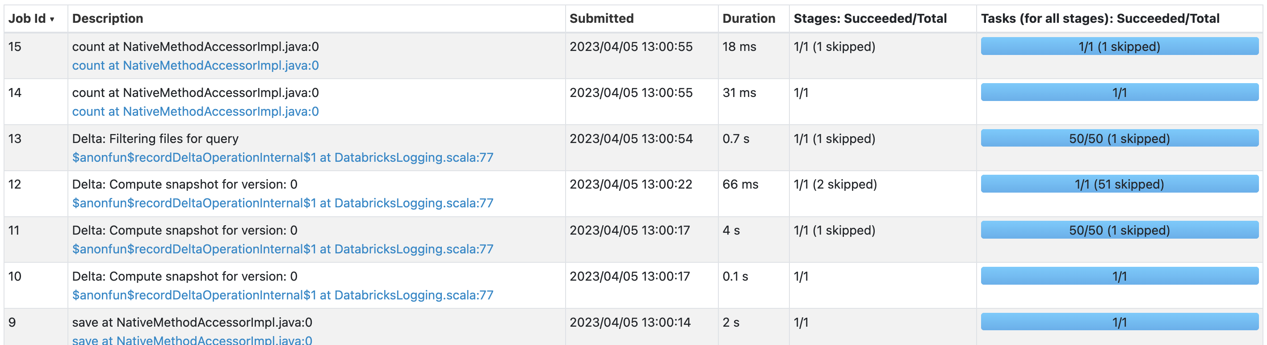This screenshot has width=1267, height=345.
Task: Click job 9's 1/1 task progress bar
Action: (1119, 322)
